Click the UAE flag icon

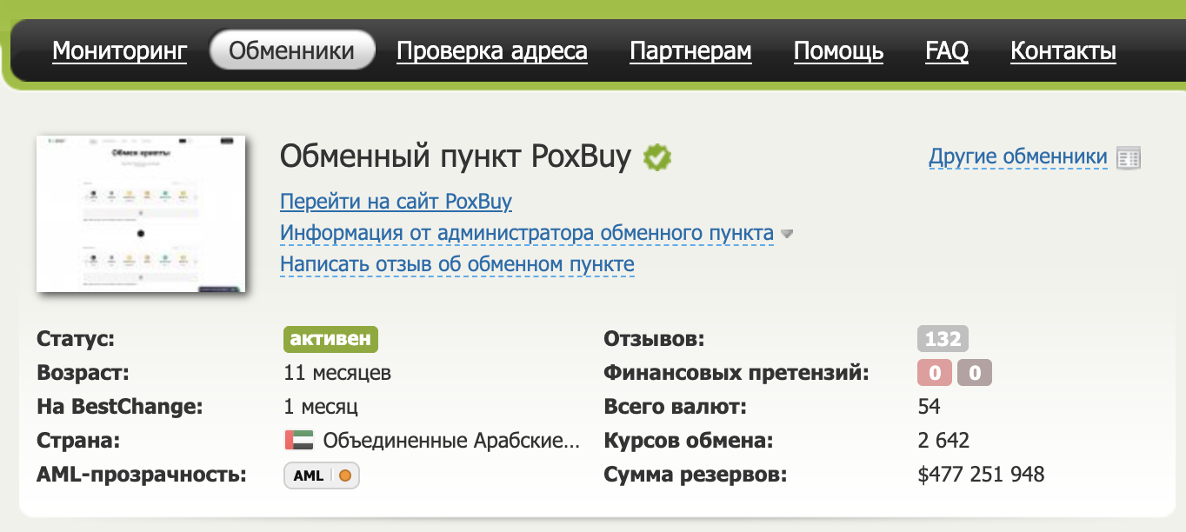(x=299, y=440)
